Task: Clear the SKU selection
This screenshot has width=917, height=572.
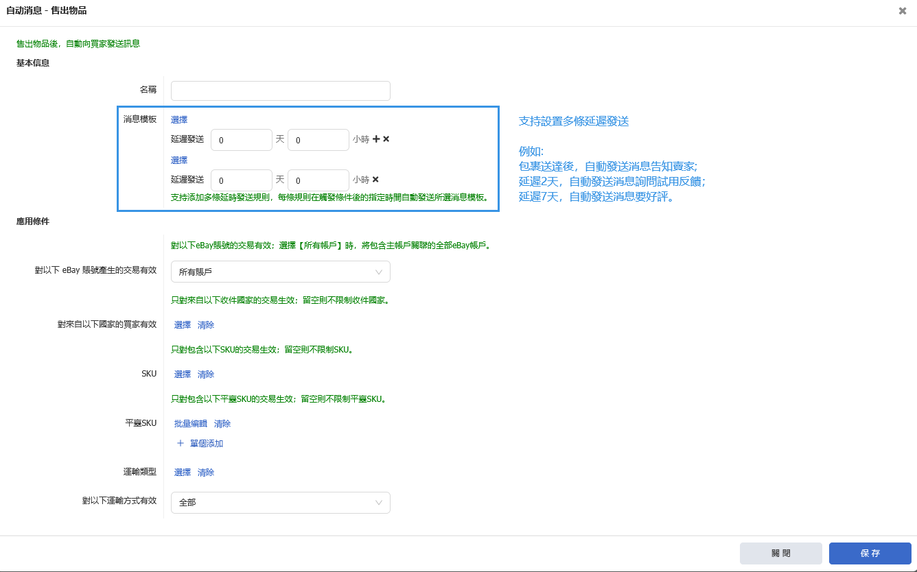Action: (x=206, y=374)
